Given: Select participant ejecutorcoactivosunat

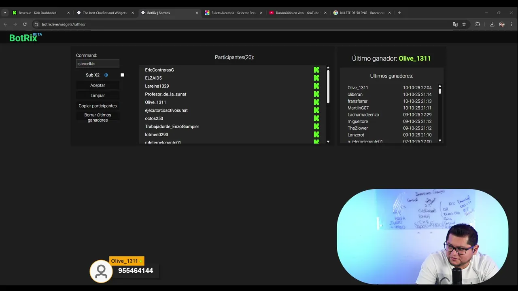Looking at the screenshot, I should point(166,110).
